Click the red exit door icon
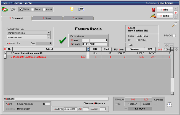 (x=154, y=10)
